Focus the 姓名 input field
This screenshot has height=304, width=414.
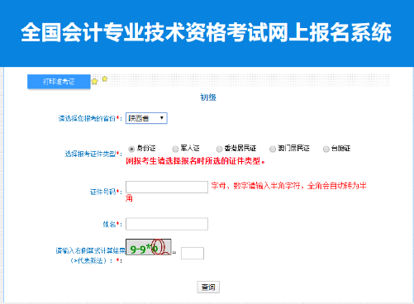coord(167,224)
